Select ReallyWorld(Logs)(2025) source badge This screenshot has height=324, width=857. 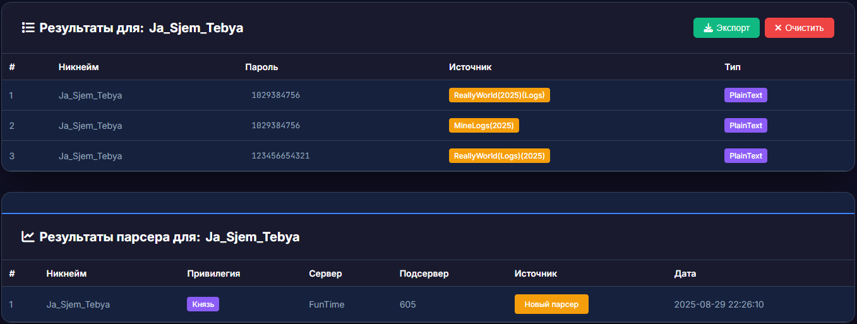point(500,156)
